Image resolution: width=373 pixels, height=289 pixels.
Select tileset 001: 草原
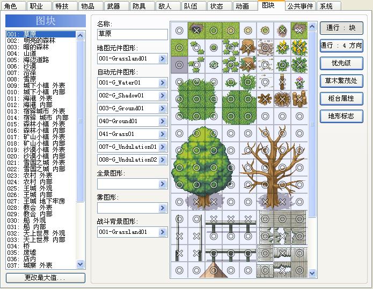pos(41,34)
